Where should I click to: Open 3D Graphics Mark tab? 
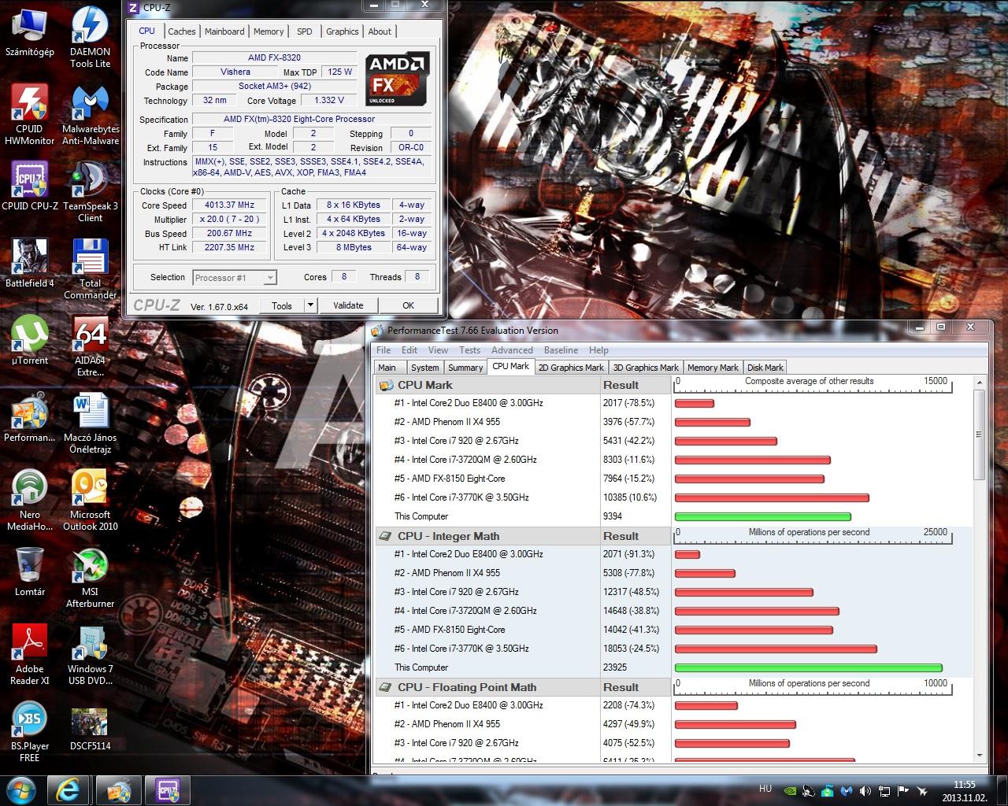coord(646,368)
